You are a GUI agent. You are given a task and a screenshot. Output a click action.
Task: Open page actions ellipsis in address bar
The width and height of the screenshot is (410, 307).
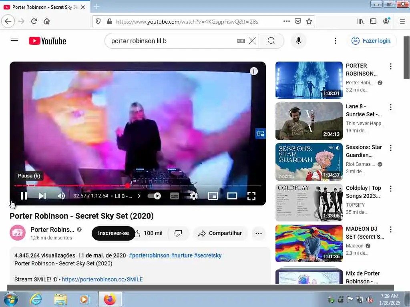[287, 21]
